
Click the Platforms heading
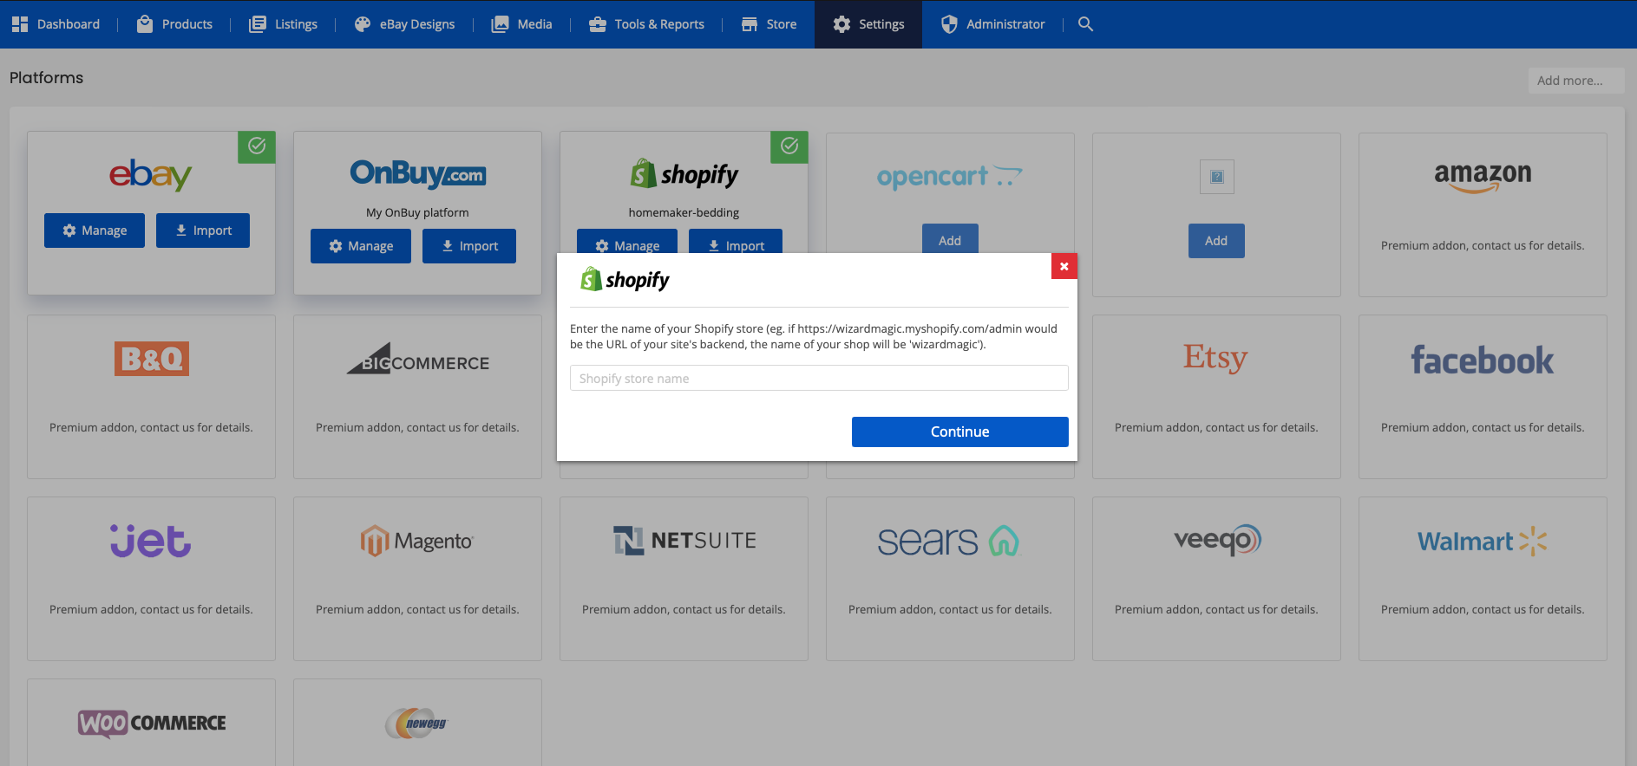point(47,78)
